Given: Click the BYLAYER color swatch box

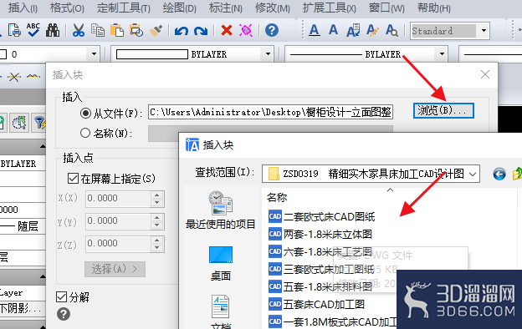Looking at the screenshot, I should point(151,54).
